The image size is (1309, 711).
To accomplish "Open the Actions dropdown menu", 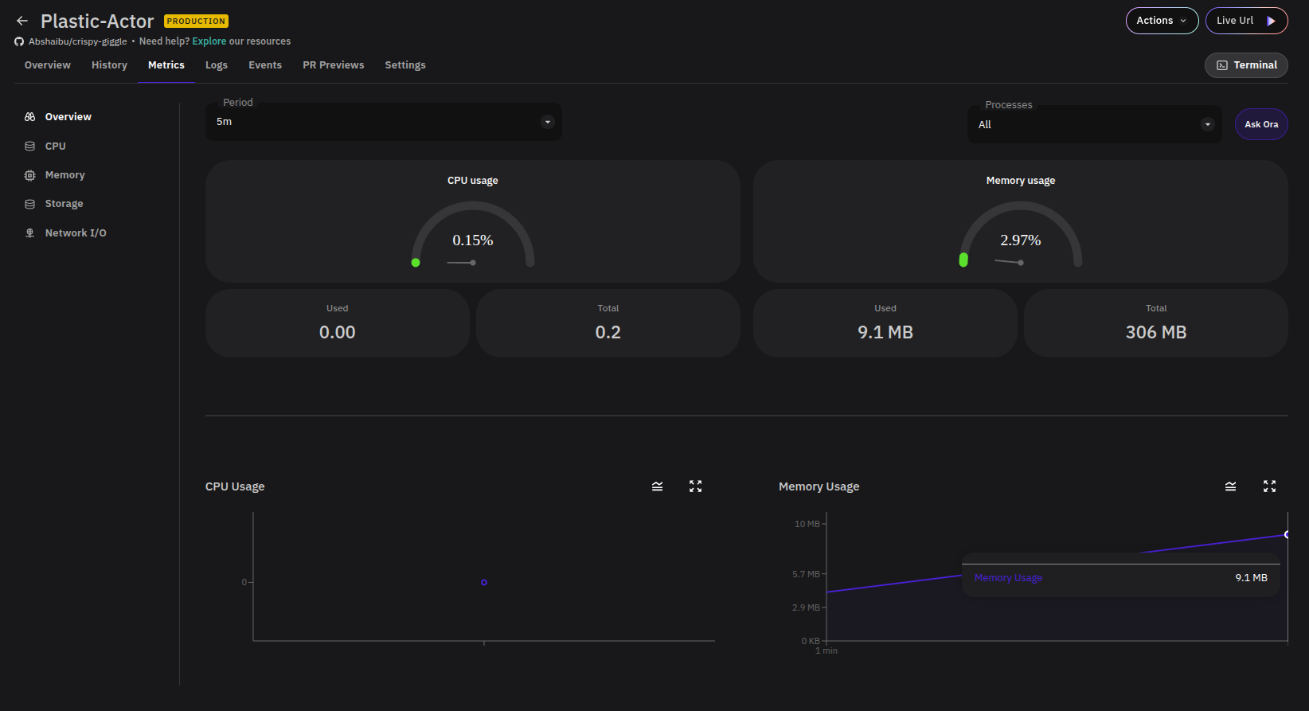I will pyautogui.click(x=1162, y=21).
